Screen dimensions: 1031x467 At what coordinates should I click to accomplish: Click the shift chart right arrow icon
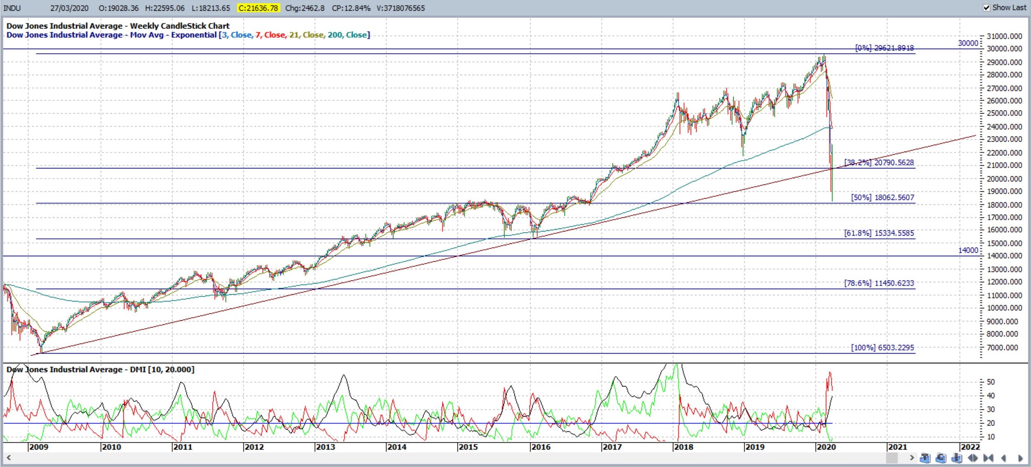point(1020,458)
